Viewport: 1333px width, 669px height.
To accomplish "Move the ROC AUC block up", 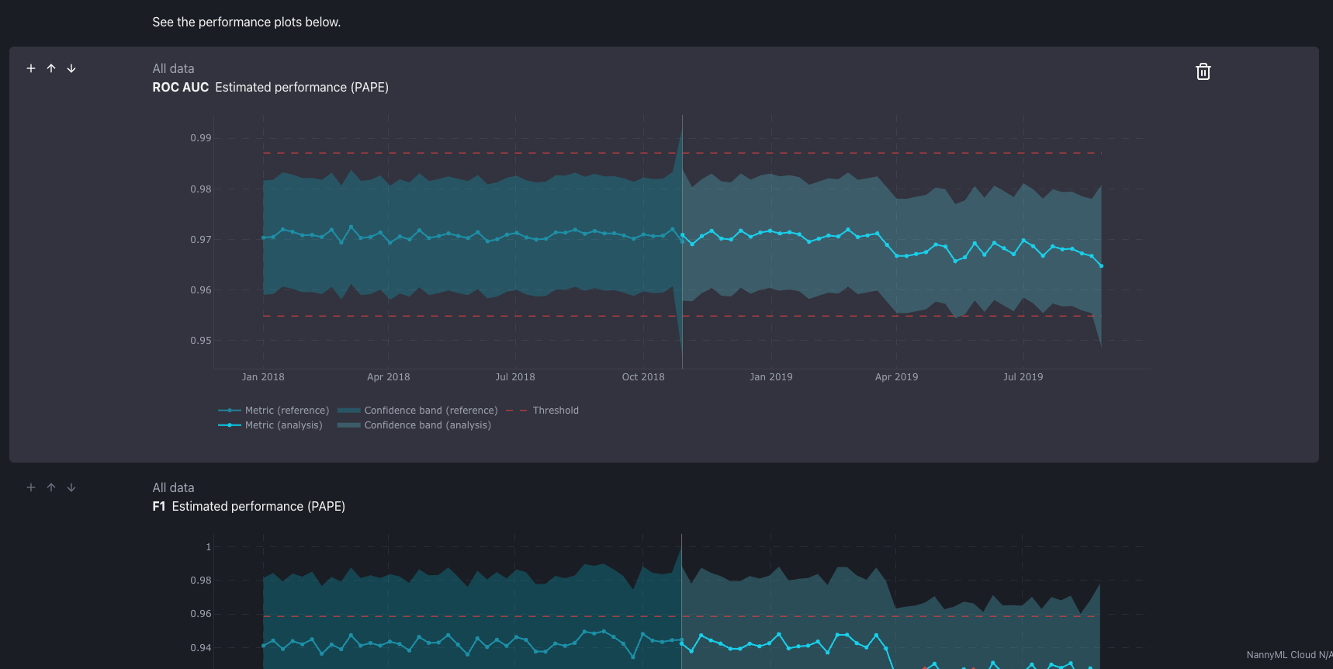I will [51, 68].
